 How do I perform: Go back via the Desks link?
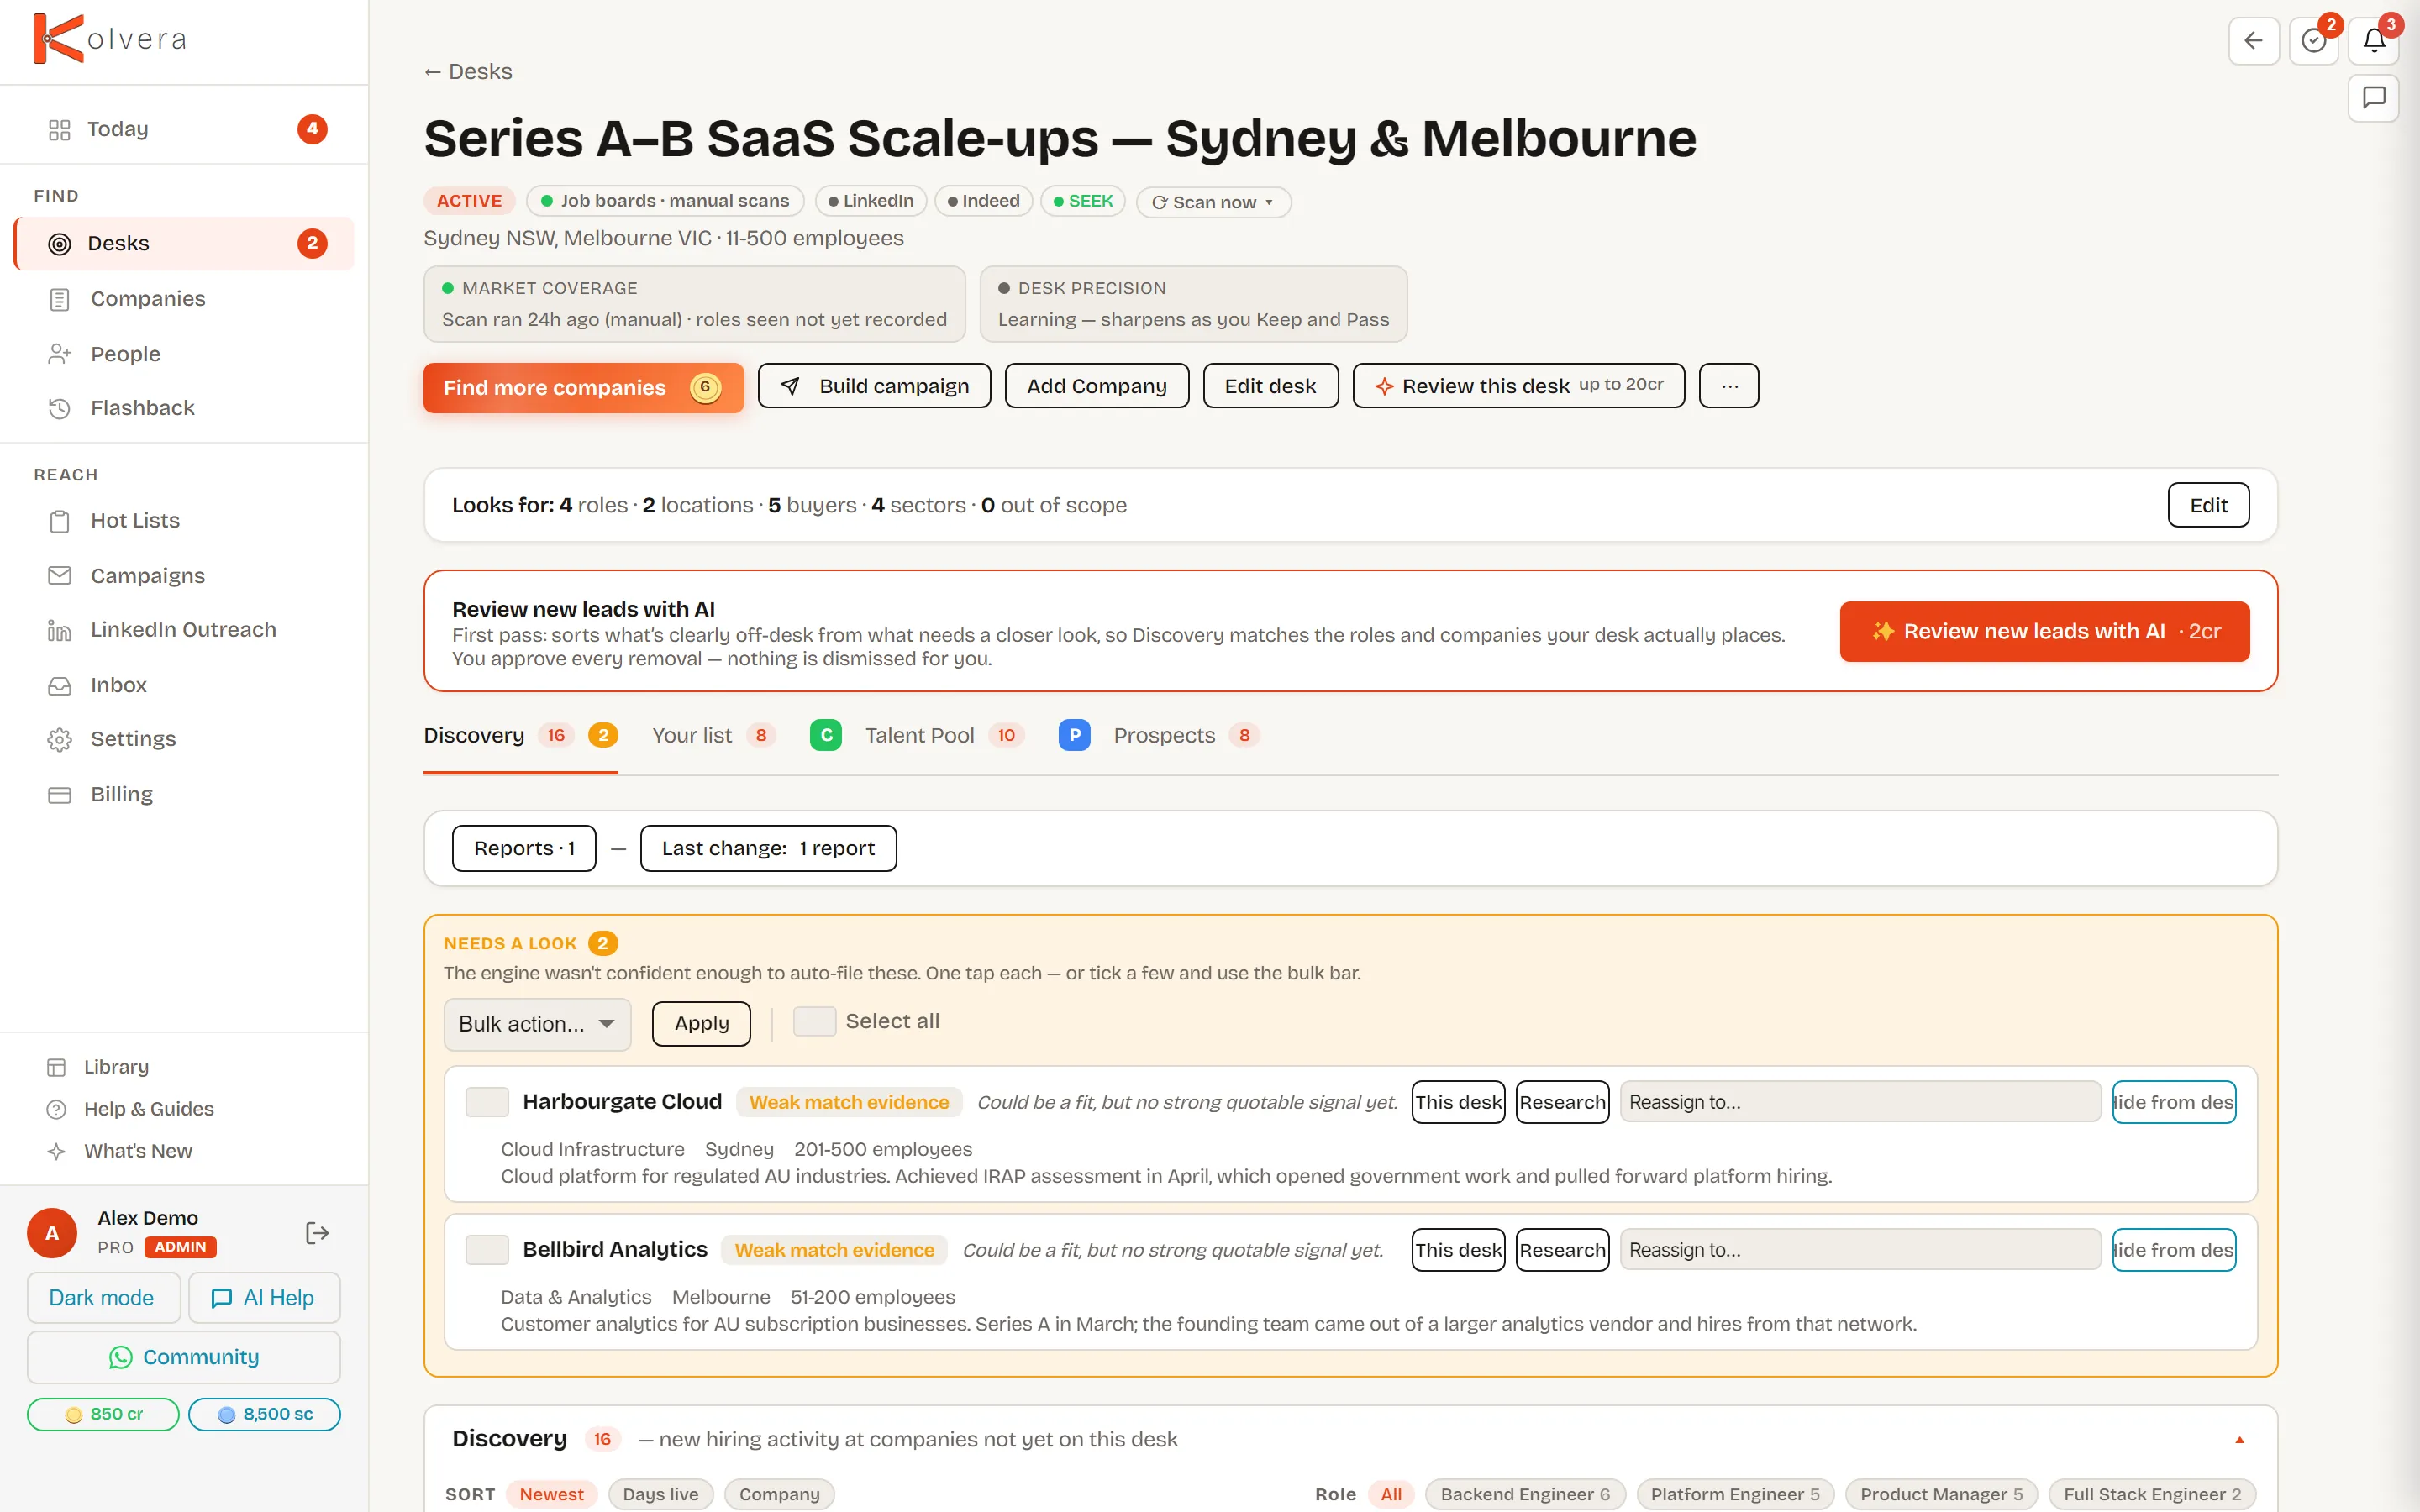click(x=468, y=72)
